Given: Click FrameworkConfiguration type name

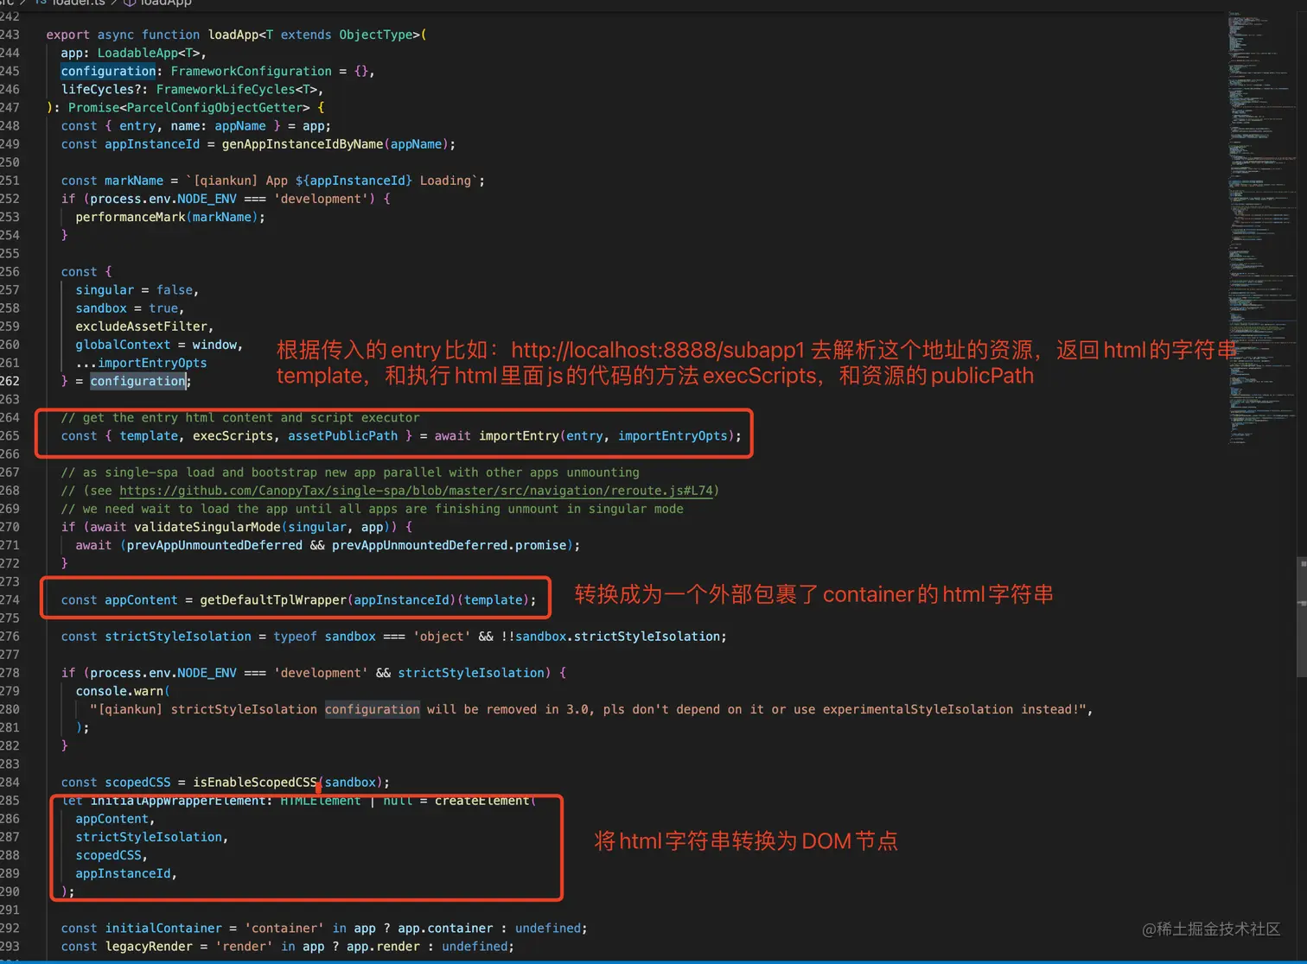Looking at the screenshot, I should [x=251, y=71].
